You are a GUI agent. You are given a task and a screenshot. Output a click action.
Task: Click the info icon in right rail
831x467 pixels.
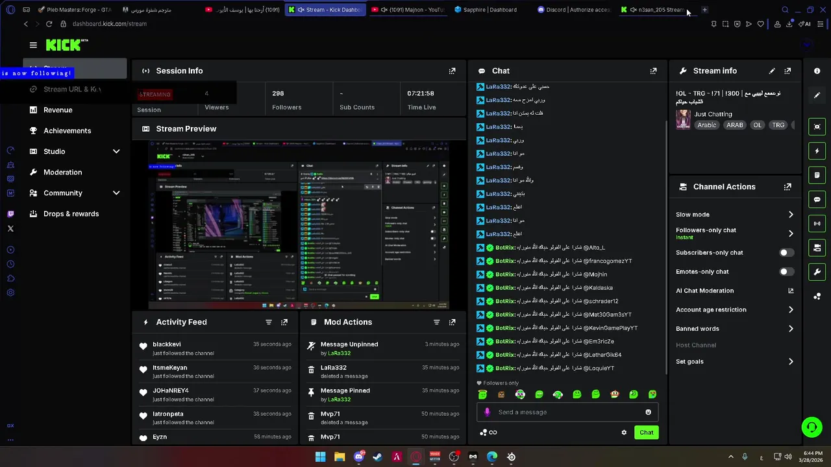point(817,71)
